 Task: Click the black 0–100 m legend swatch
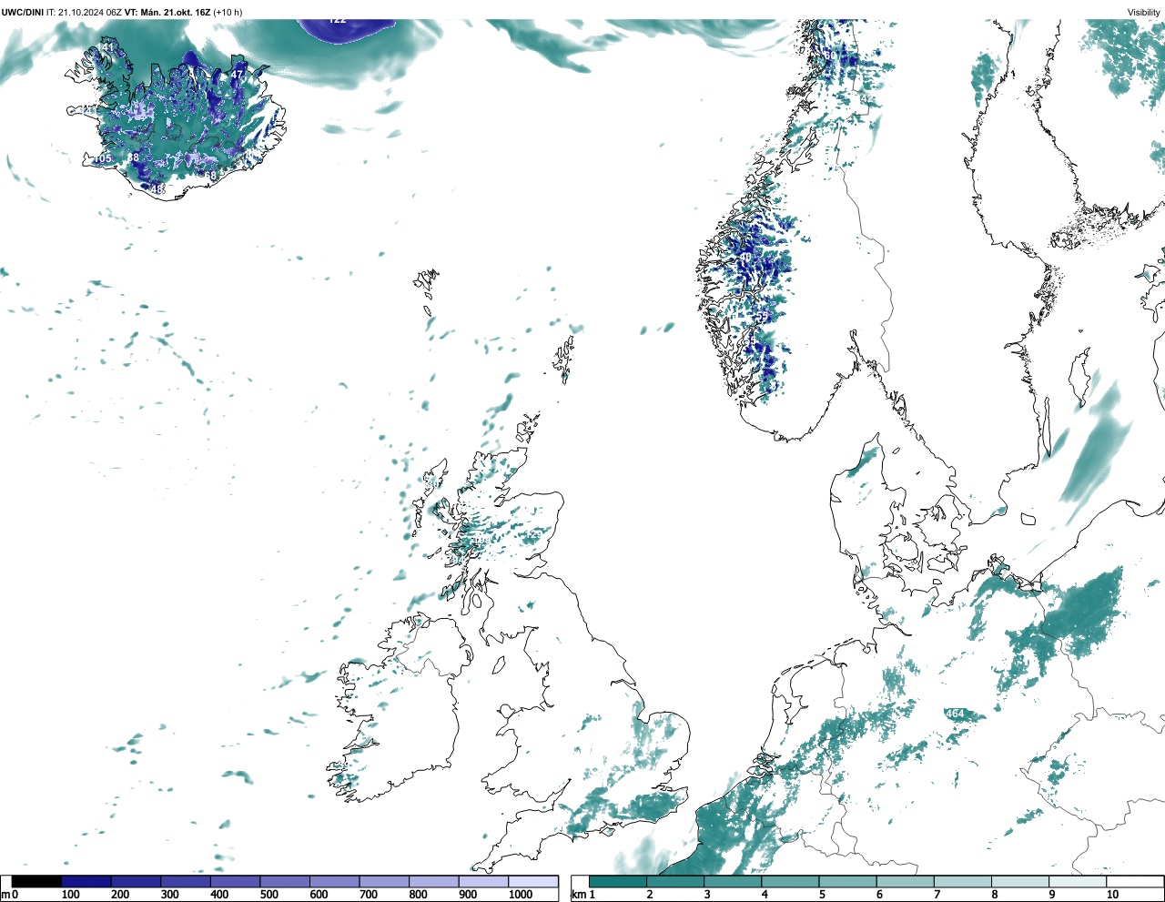pos(37,881)
